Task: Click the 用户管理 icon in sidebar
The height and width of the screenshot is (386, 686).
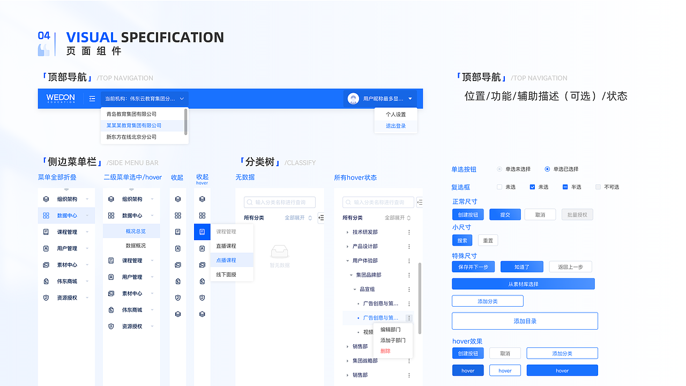Action: (x=46, y=248)
